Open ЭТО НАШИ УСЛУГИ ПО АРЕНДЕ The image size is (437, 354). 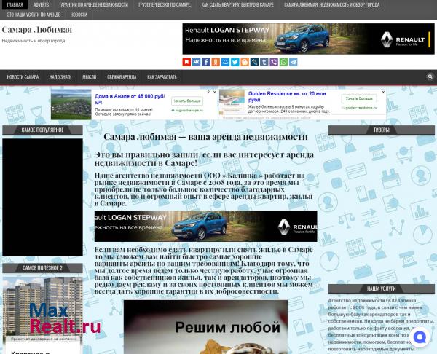(x=34, y=15)
